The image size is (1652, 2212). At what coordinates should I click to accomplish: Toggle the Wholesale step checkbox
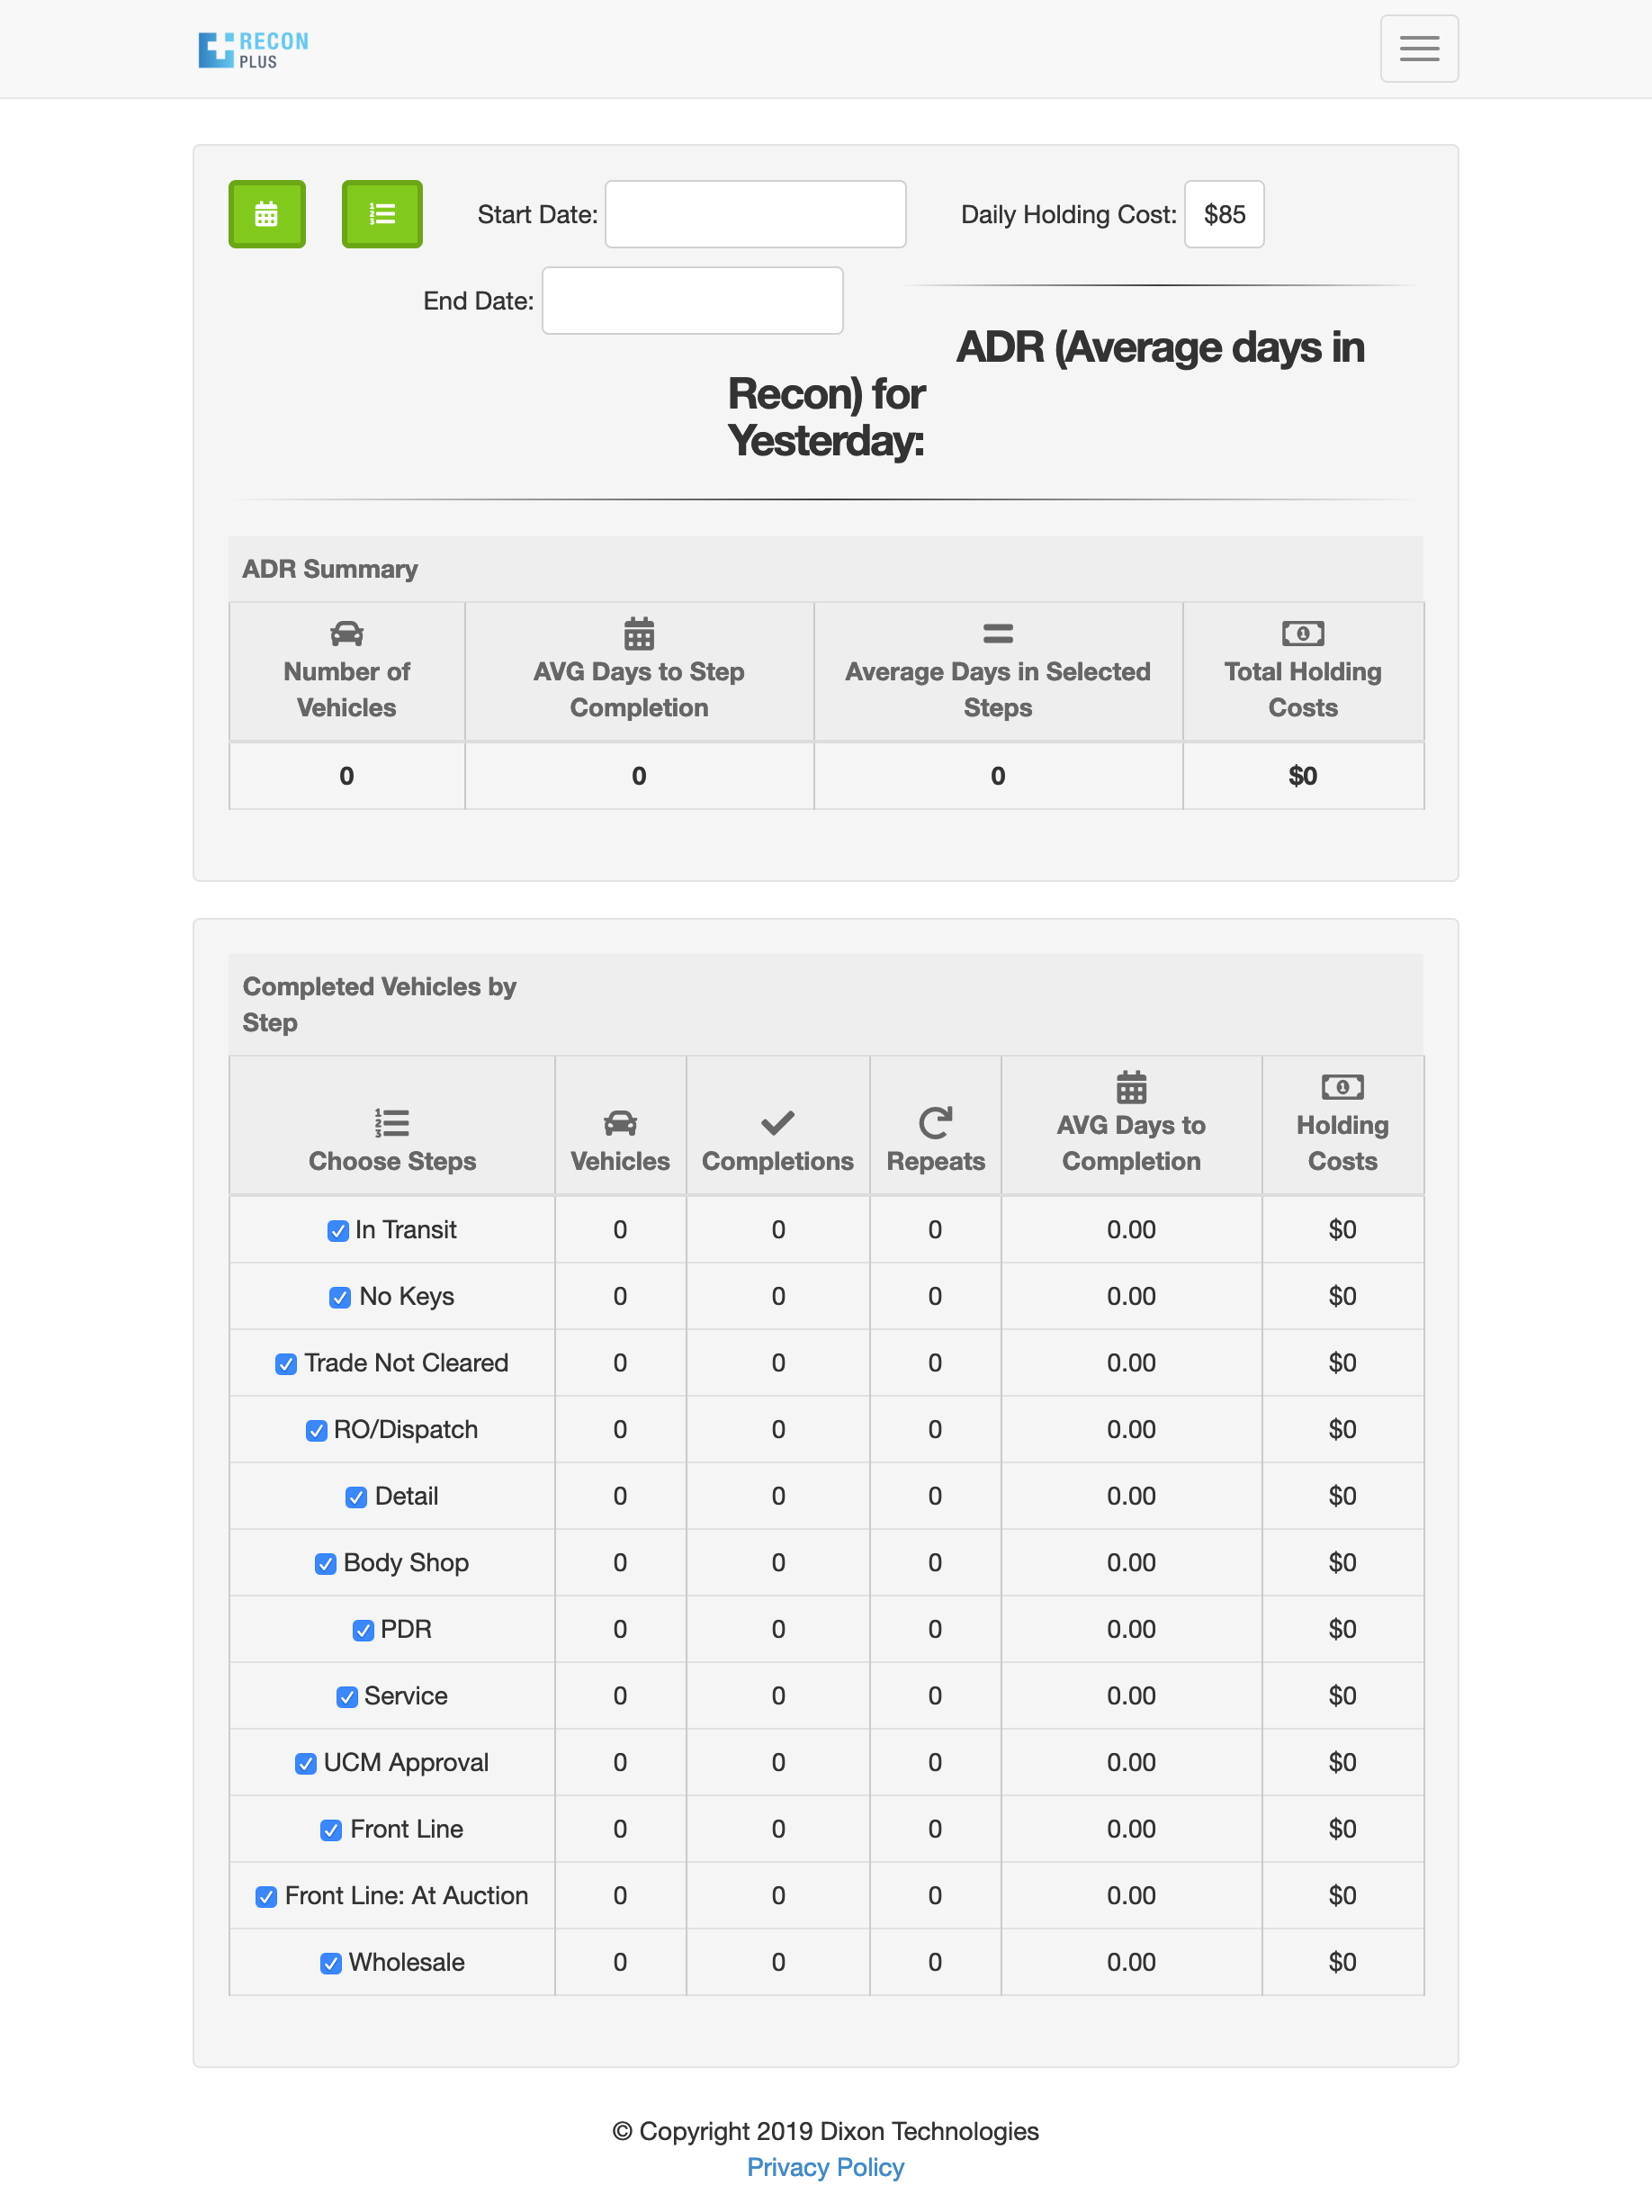[331, 1964]
